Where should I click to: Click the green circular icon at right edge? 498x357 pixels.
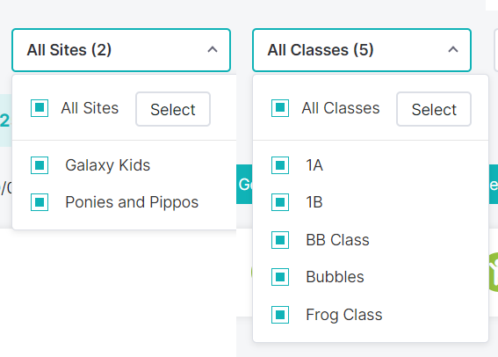pyautogui.click(x=494, y=272)
